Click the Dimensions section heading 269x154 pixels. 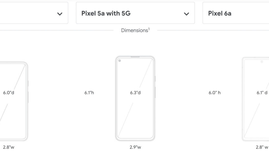(134, 30)
